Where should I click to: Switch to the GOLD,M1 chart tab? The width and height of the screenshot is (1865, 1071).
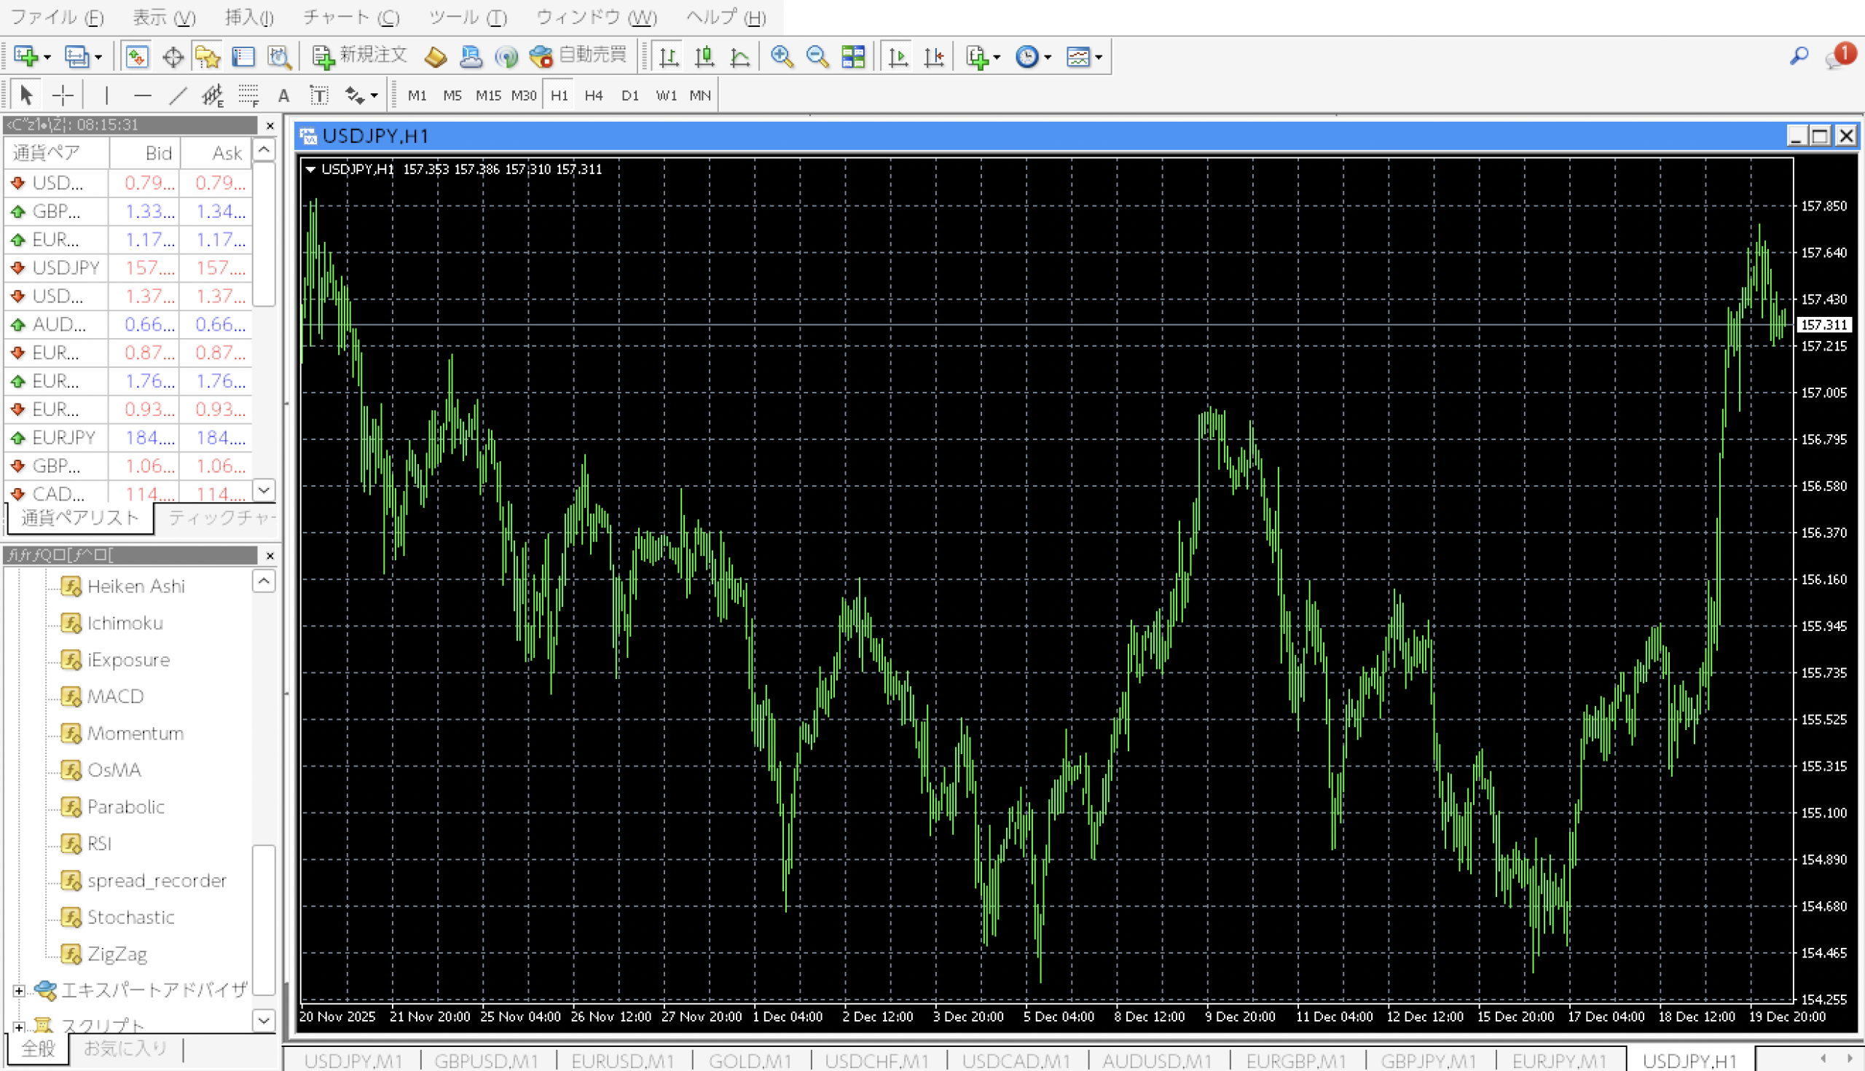pos(750,1060)
